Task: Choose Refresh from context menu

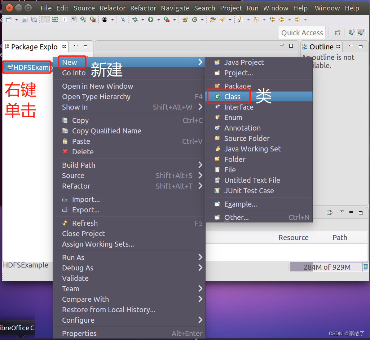Action: point(129,223)
